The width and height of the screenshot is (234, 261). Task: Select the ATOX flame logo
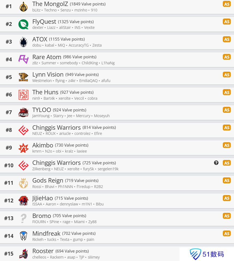23,42
